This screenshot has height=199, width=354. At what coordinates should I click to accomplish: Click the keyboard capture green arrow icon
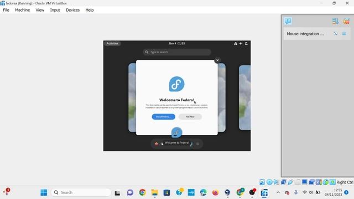(332, 182)
